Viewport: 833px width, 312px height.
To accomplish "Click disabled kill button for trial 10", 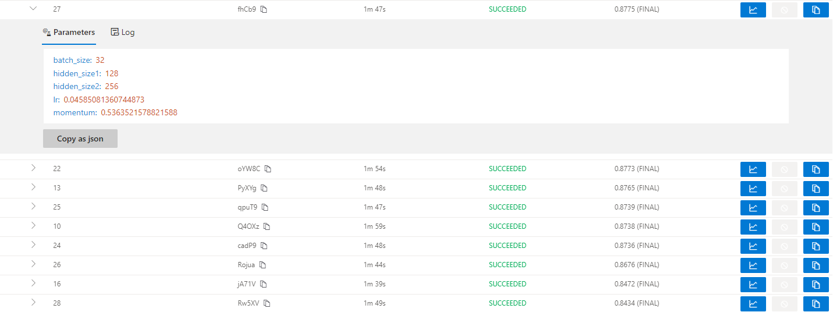I will pos(784,227).
